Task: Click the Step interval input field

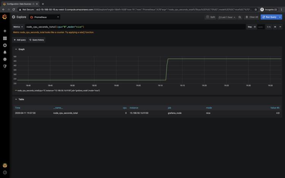Action: 261,27
